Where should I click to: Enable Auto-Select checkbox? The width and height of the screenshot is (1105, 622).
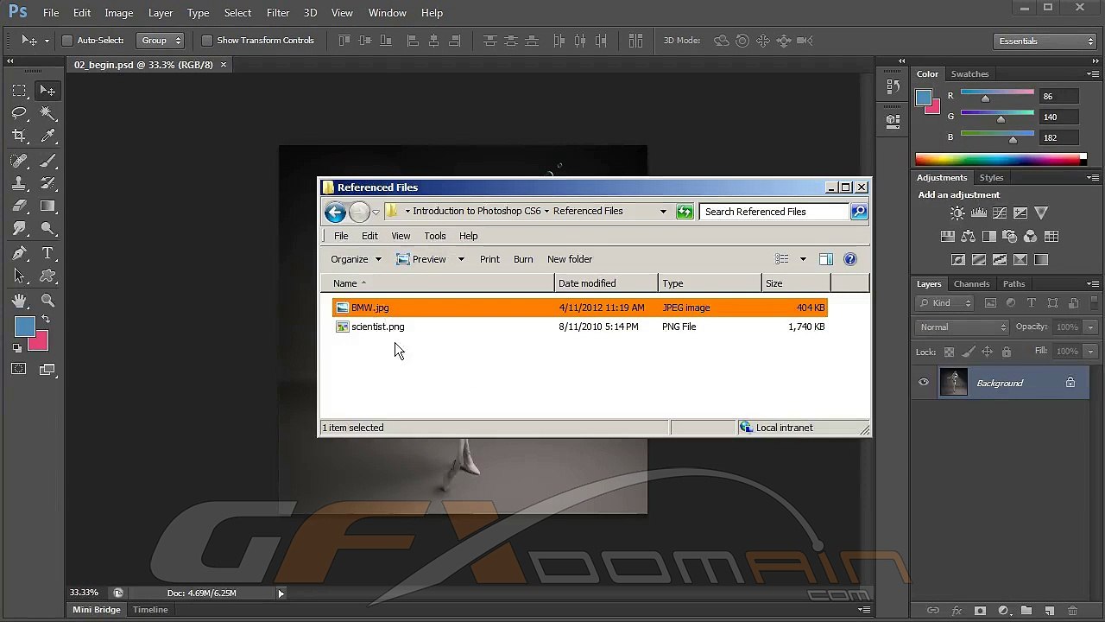[x=67, y=41]
